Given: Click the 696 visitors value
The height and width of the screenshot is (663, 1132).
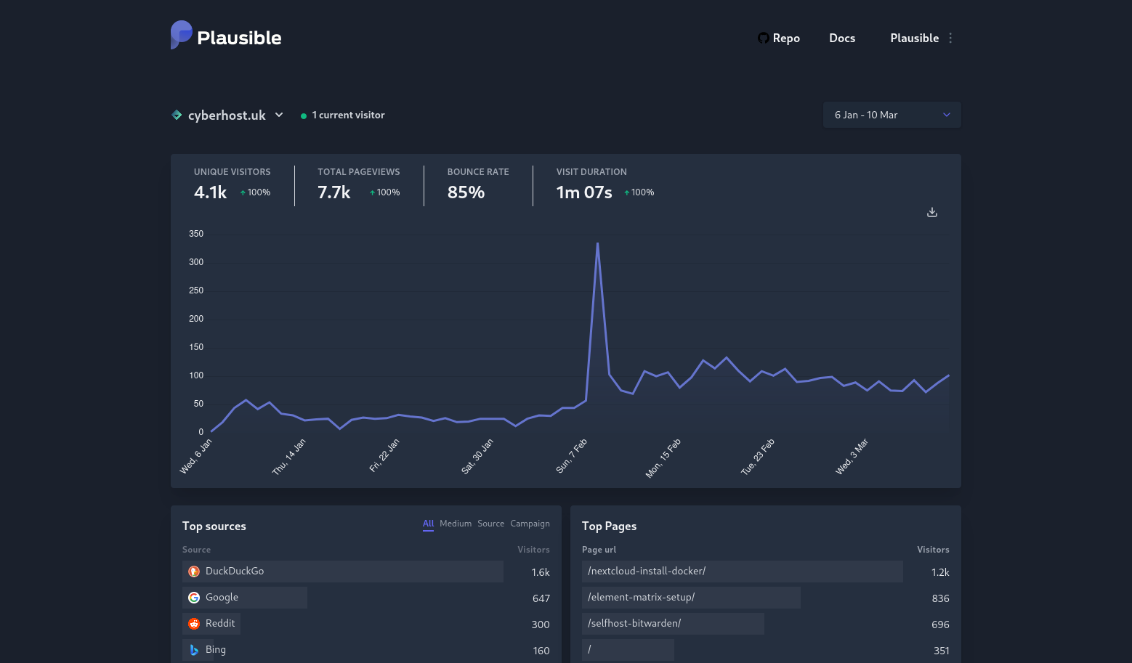Looking at the screenshot, I should point(940,625).
